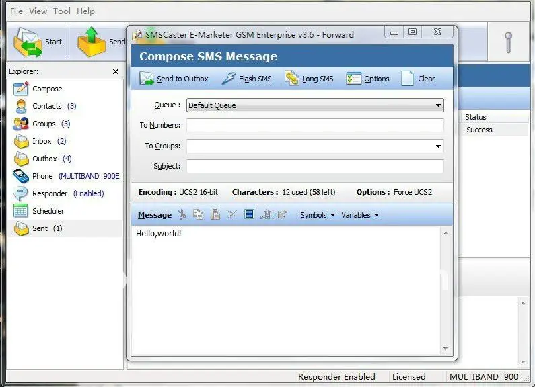Click the Message label in toolbar
535x387 pixels.
(155, 215)
